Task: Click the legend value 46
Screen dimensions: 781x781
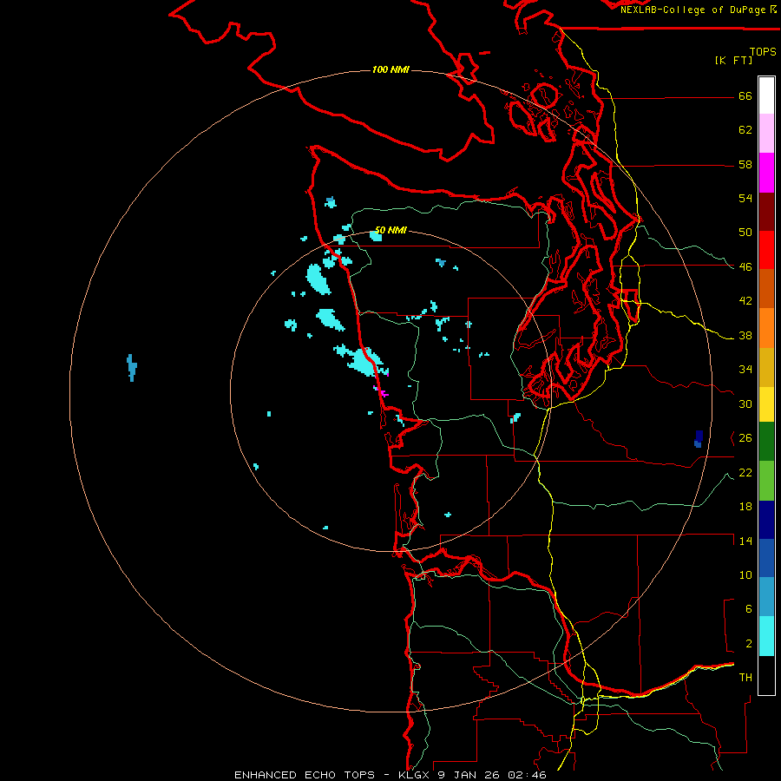Action: pyautogui.click(x=745, y=267)
